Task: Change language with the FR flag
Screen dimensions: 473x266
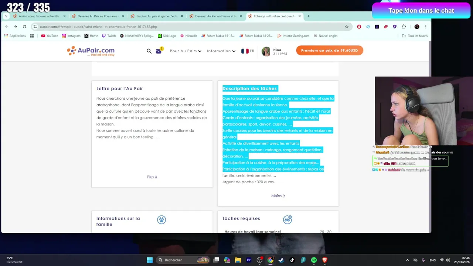Action: coord(248,51)
